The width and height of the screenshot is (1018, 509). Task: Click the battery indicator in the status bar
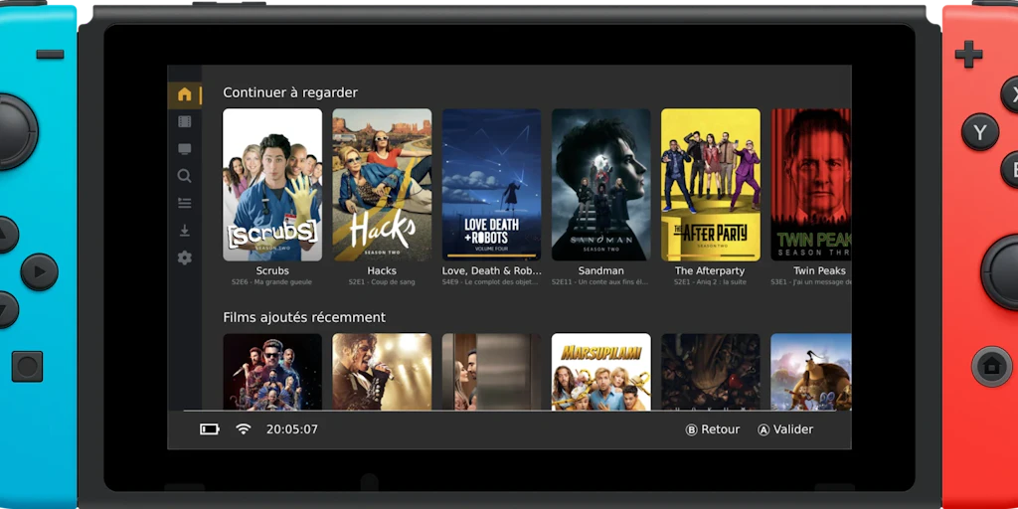(x=209, y=429)
